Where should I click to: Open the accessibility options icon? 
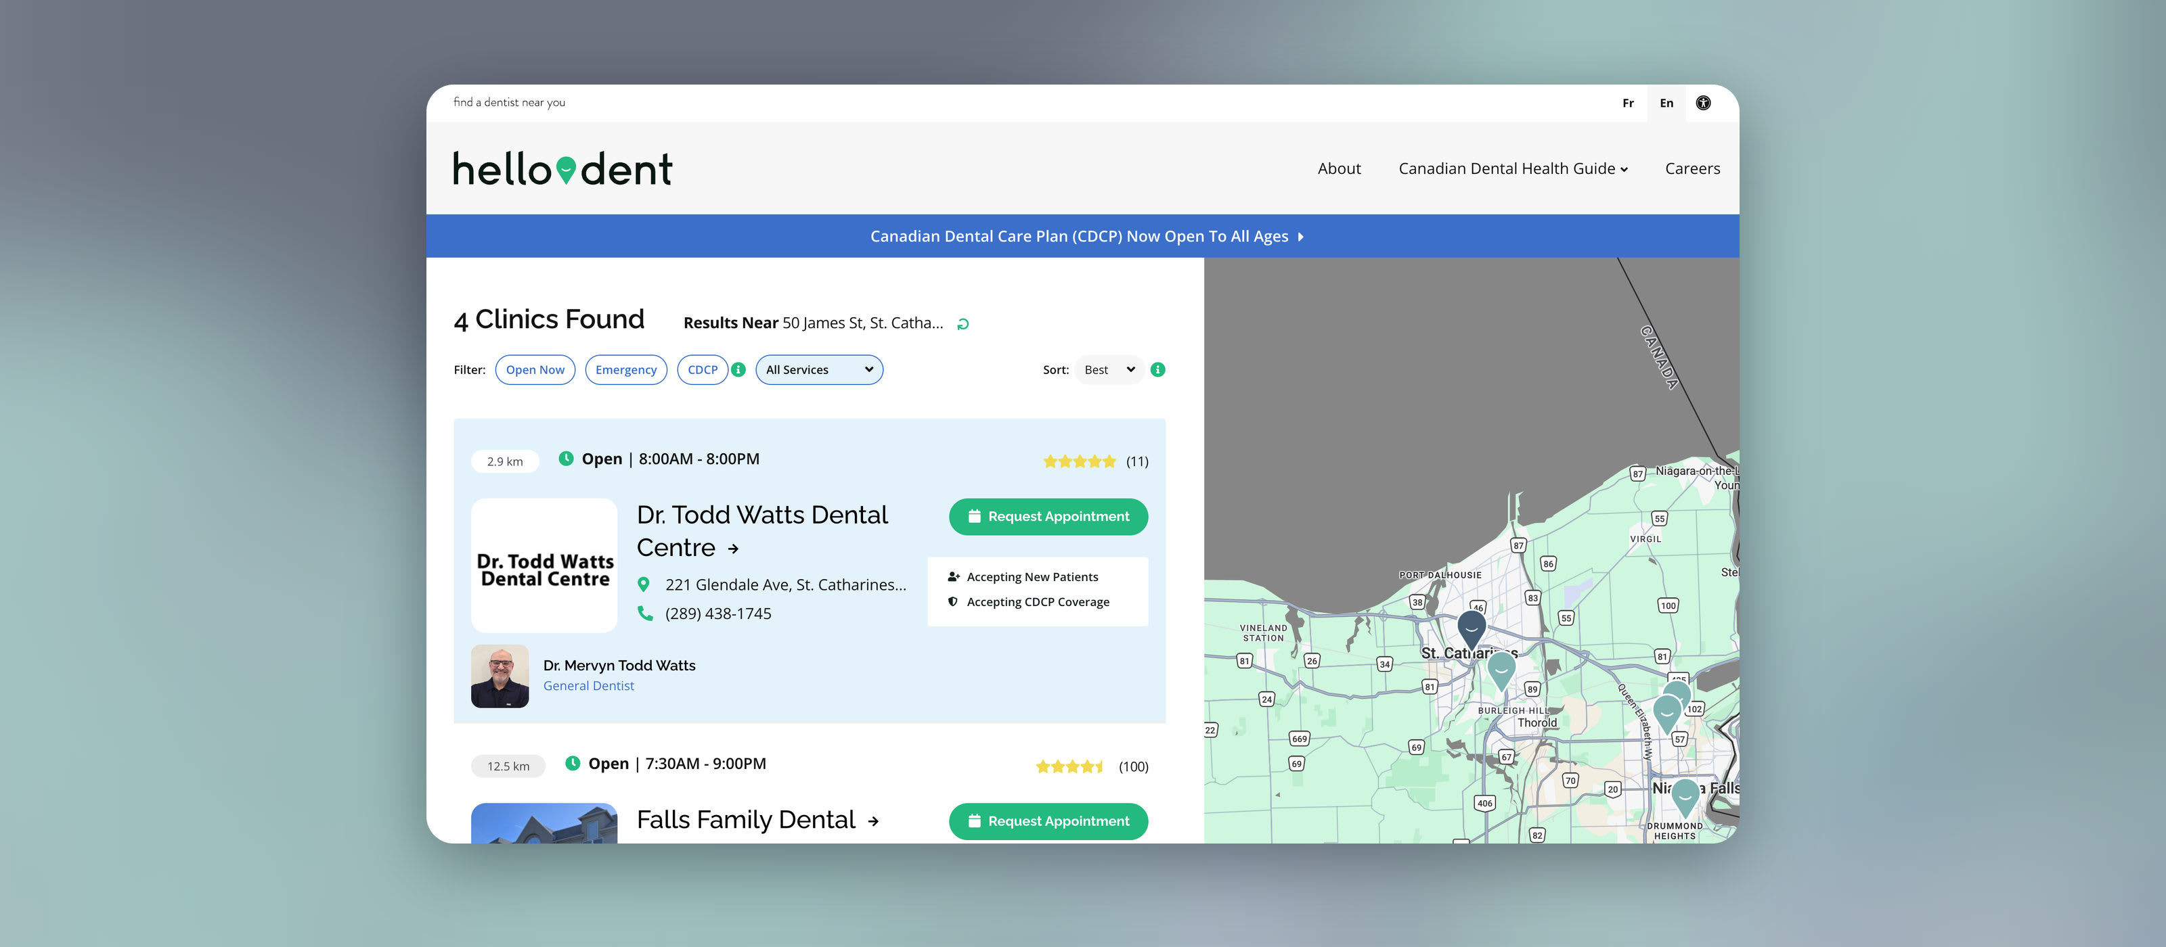click(x=1703, y=103)
